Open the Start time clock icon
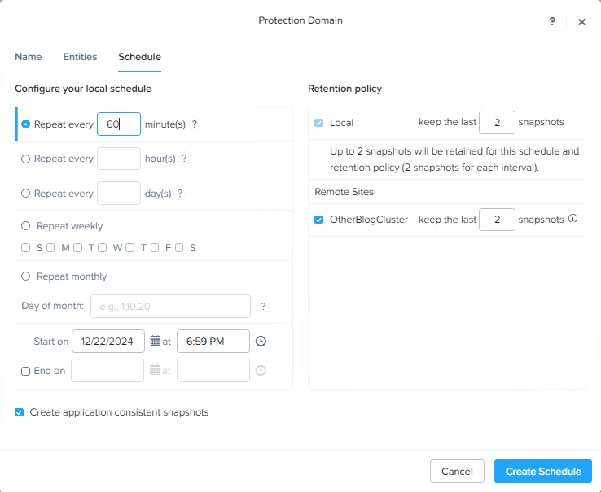Image resolution: width=601 pixels, height=492 pixels. click(261, 341)
